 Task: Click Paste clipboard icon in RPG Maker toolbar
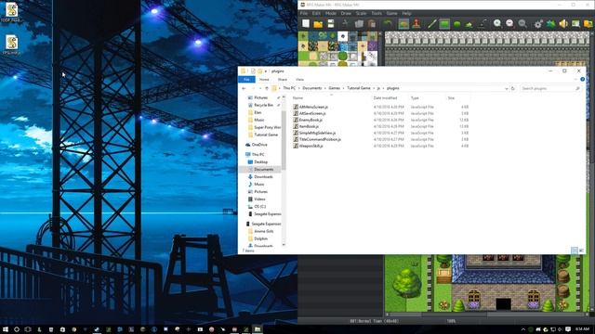(x=372, y=24)
